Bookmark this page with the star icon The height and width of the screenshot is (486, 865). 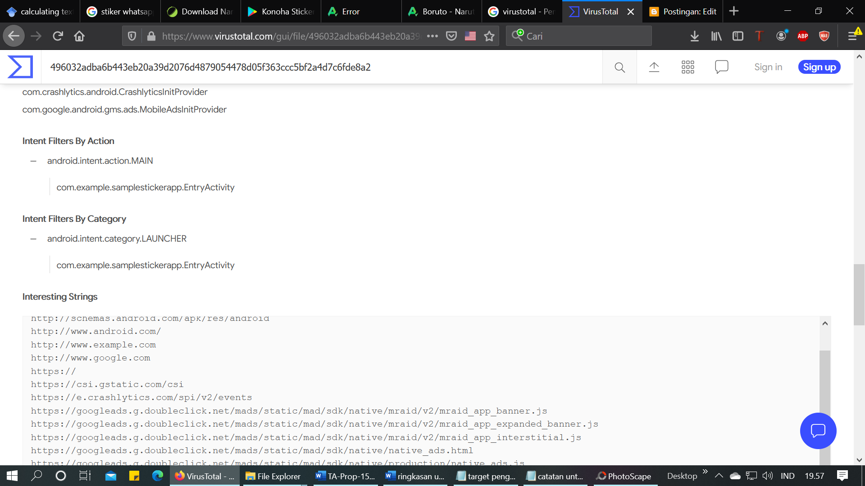tap(489, 36)
